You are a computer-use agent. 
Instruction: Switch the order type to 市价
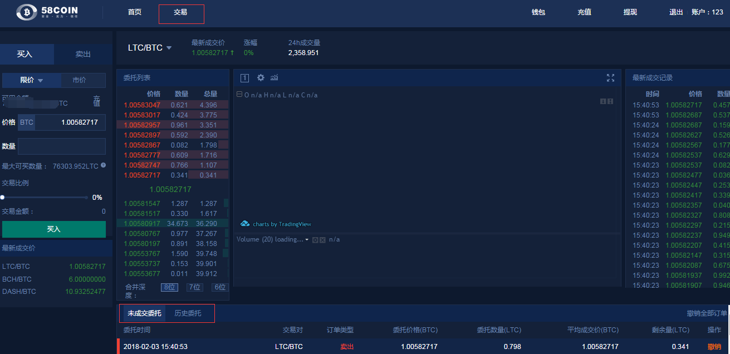[80, 80]
